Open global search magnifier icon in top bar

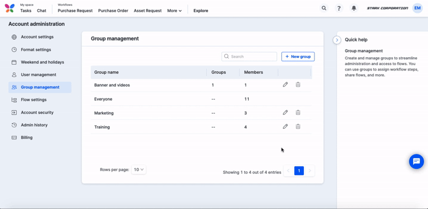[324, 8]
